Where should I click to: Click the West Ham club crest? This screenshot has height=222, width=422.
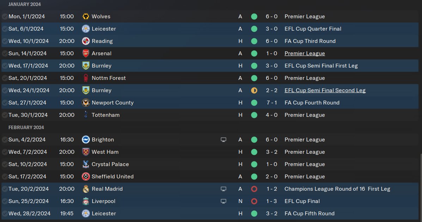(85, 152)
